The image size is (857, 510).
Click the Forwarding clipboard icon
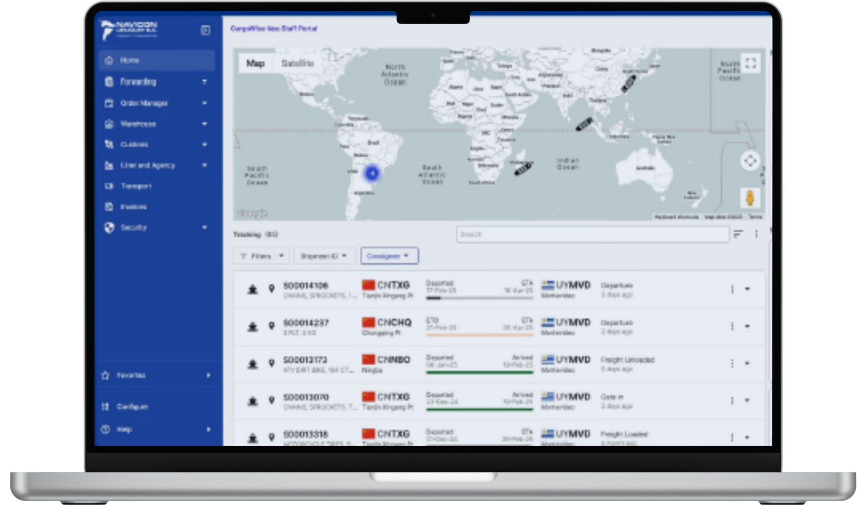coord(109,82)
